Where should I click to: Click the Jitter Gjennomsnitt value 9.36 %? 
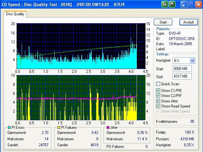pyautogui.click(x=142, y=132)
